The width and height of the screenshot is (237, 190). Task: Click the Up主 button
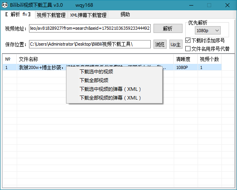[176, 44]
